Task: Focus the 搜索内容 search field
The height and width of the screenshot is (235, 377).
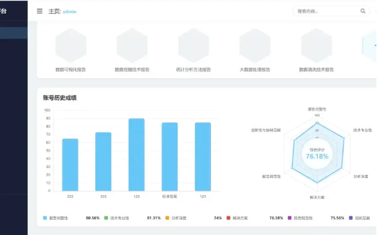Action: coord(332,11)
